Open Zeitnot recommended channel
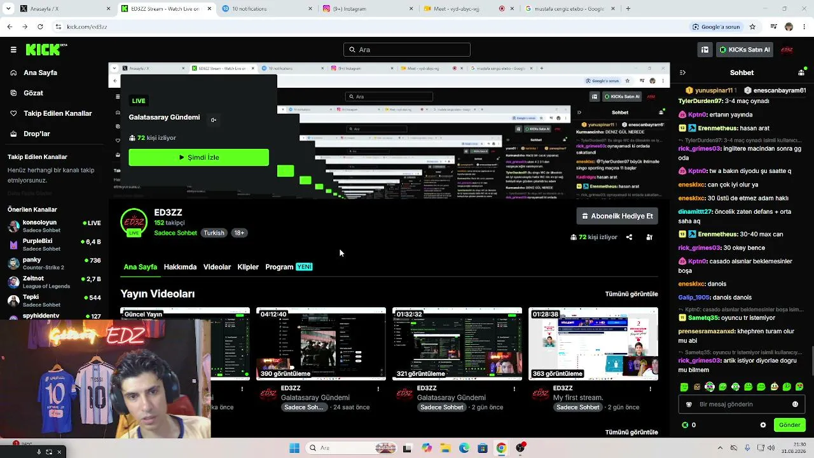Viewport: 814px width, 458px height. click(54, 282)
